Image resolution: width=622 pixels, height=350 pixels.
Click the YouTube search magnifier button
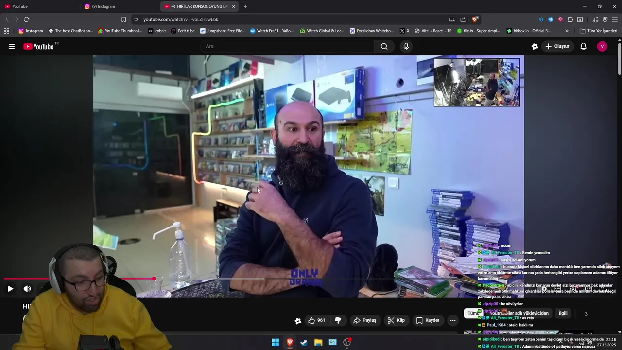[x=384, y=46]
